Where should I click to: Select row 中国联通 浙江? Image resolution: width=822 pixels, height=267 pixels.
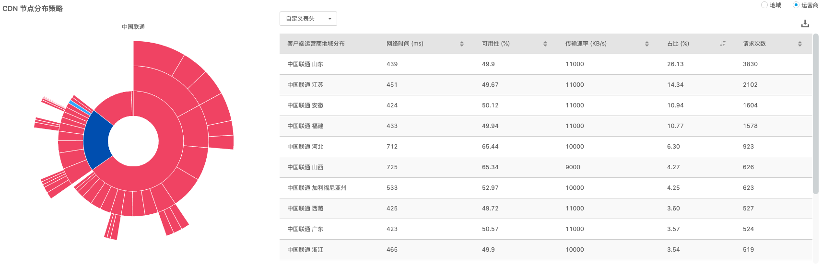pos(546,250)
